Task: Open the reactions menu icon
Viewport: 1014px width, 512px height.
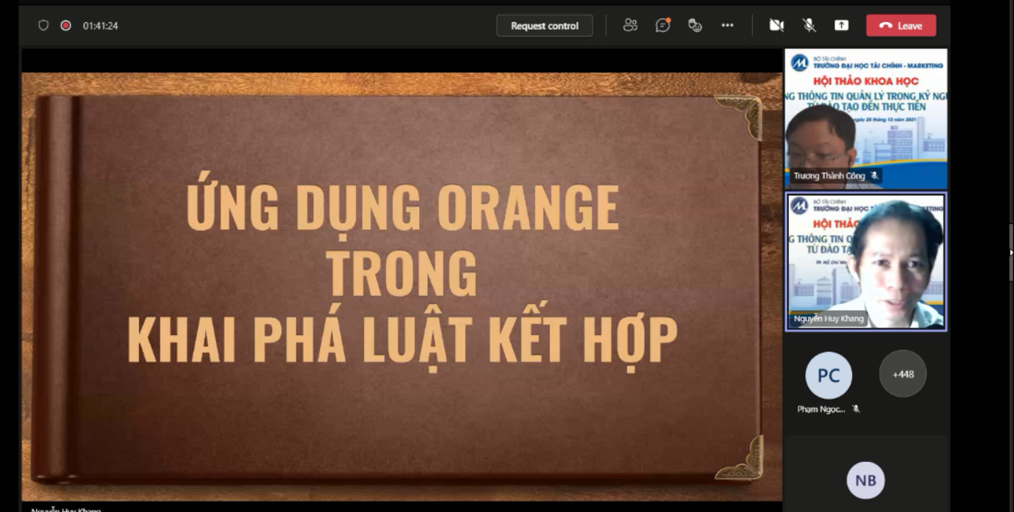Action: (695, 26)
